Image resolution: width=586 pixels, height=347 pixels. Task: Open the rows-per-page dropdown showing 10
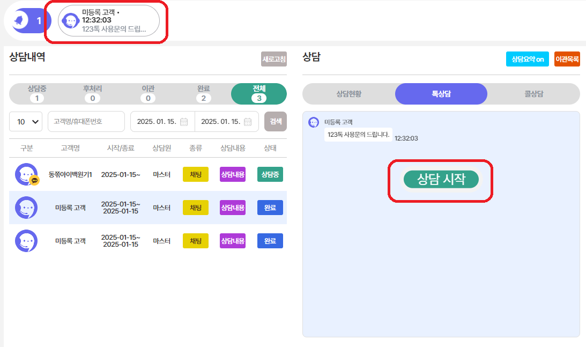[x=26, y=122]
